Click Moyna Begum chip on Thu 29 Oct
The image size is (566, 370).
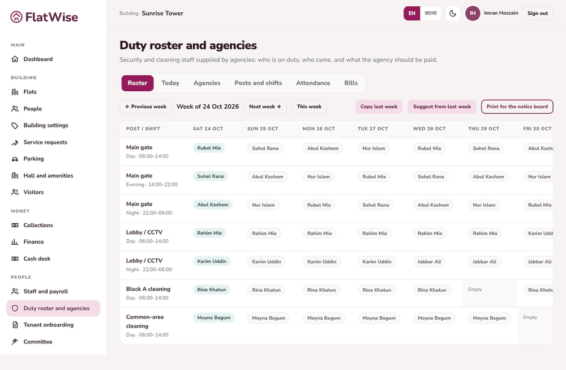pos(490,318)
